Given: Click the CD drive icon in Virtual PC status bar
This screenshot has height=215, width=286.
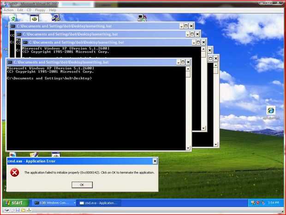Looking at the screenshot, I should (x=12, y=210).
